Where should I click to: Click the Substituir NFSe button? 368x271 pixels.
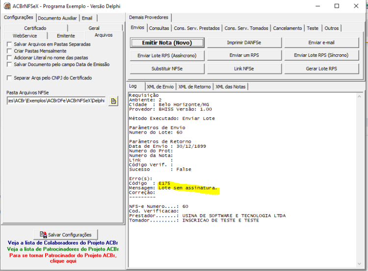(167, 68)
